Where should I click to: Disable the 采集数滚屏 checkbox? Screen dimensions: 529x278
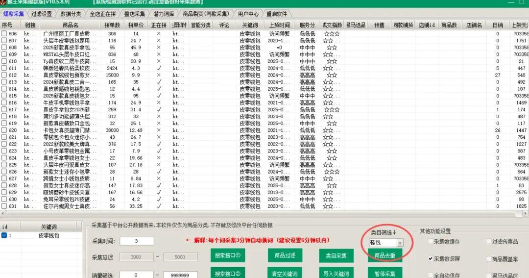(x=430, y=258)
